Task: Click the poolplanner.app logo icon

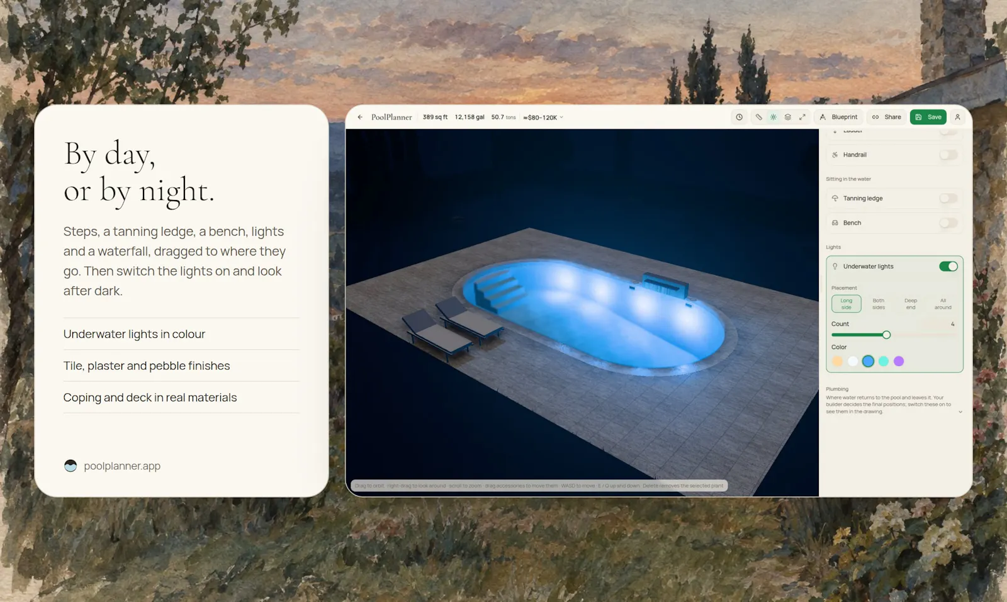Action: [70, 465]
